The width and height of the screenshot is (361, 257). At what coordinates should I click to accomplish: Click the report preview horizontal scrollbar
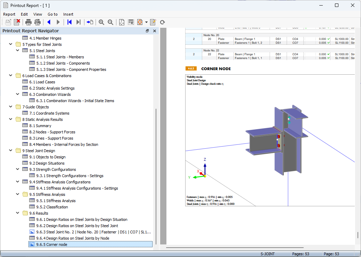pos(235,248)
